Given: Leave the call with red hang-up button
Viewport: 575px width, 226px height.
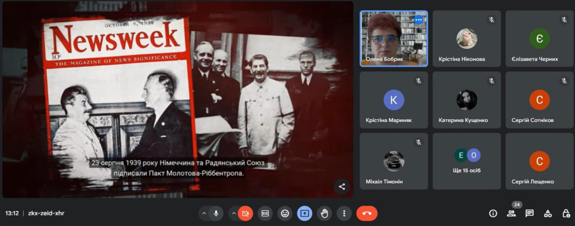Looking at the screenshot, I should point(367,213).
